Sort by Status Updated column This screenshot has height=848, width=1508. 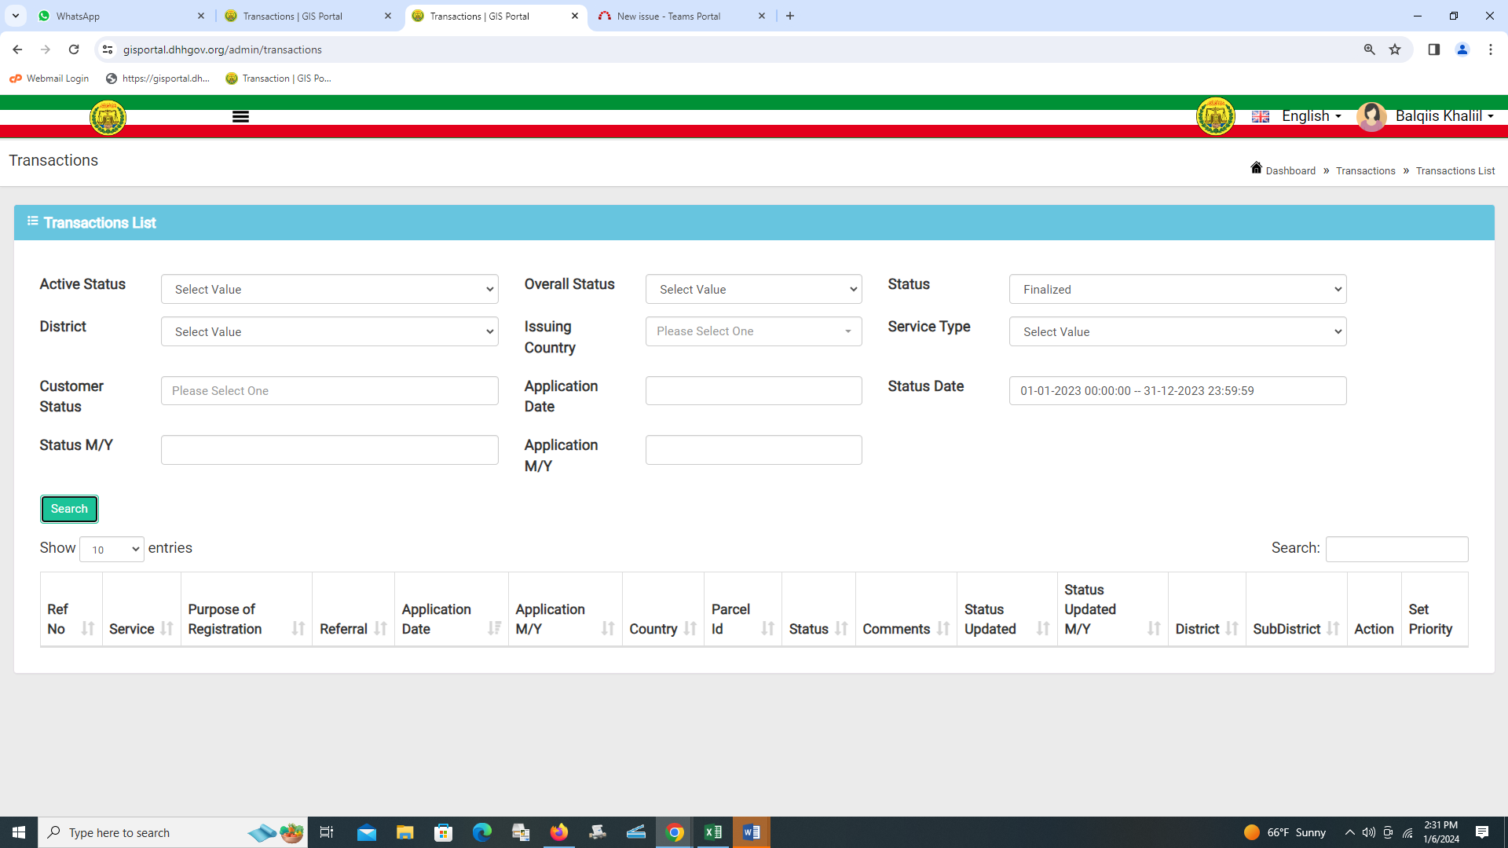(x=1043, y=628)
